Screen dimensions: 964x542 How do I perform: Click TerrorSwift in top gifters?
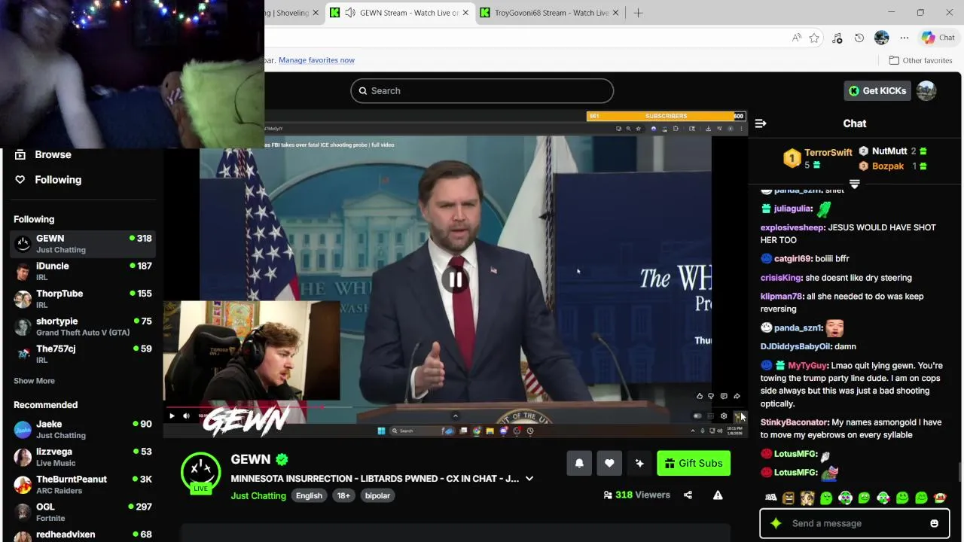pos(828,152)
